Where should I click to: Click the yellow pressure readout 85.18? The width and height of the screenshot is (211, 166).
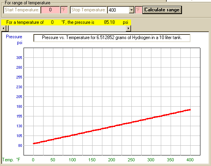coord(109,22)
